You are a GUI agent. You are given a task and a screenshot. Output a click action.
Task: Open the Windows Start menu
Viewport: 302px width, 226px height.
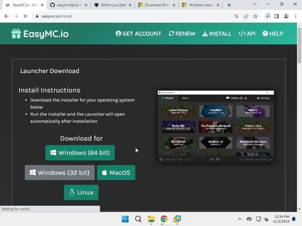125,219
